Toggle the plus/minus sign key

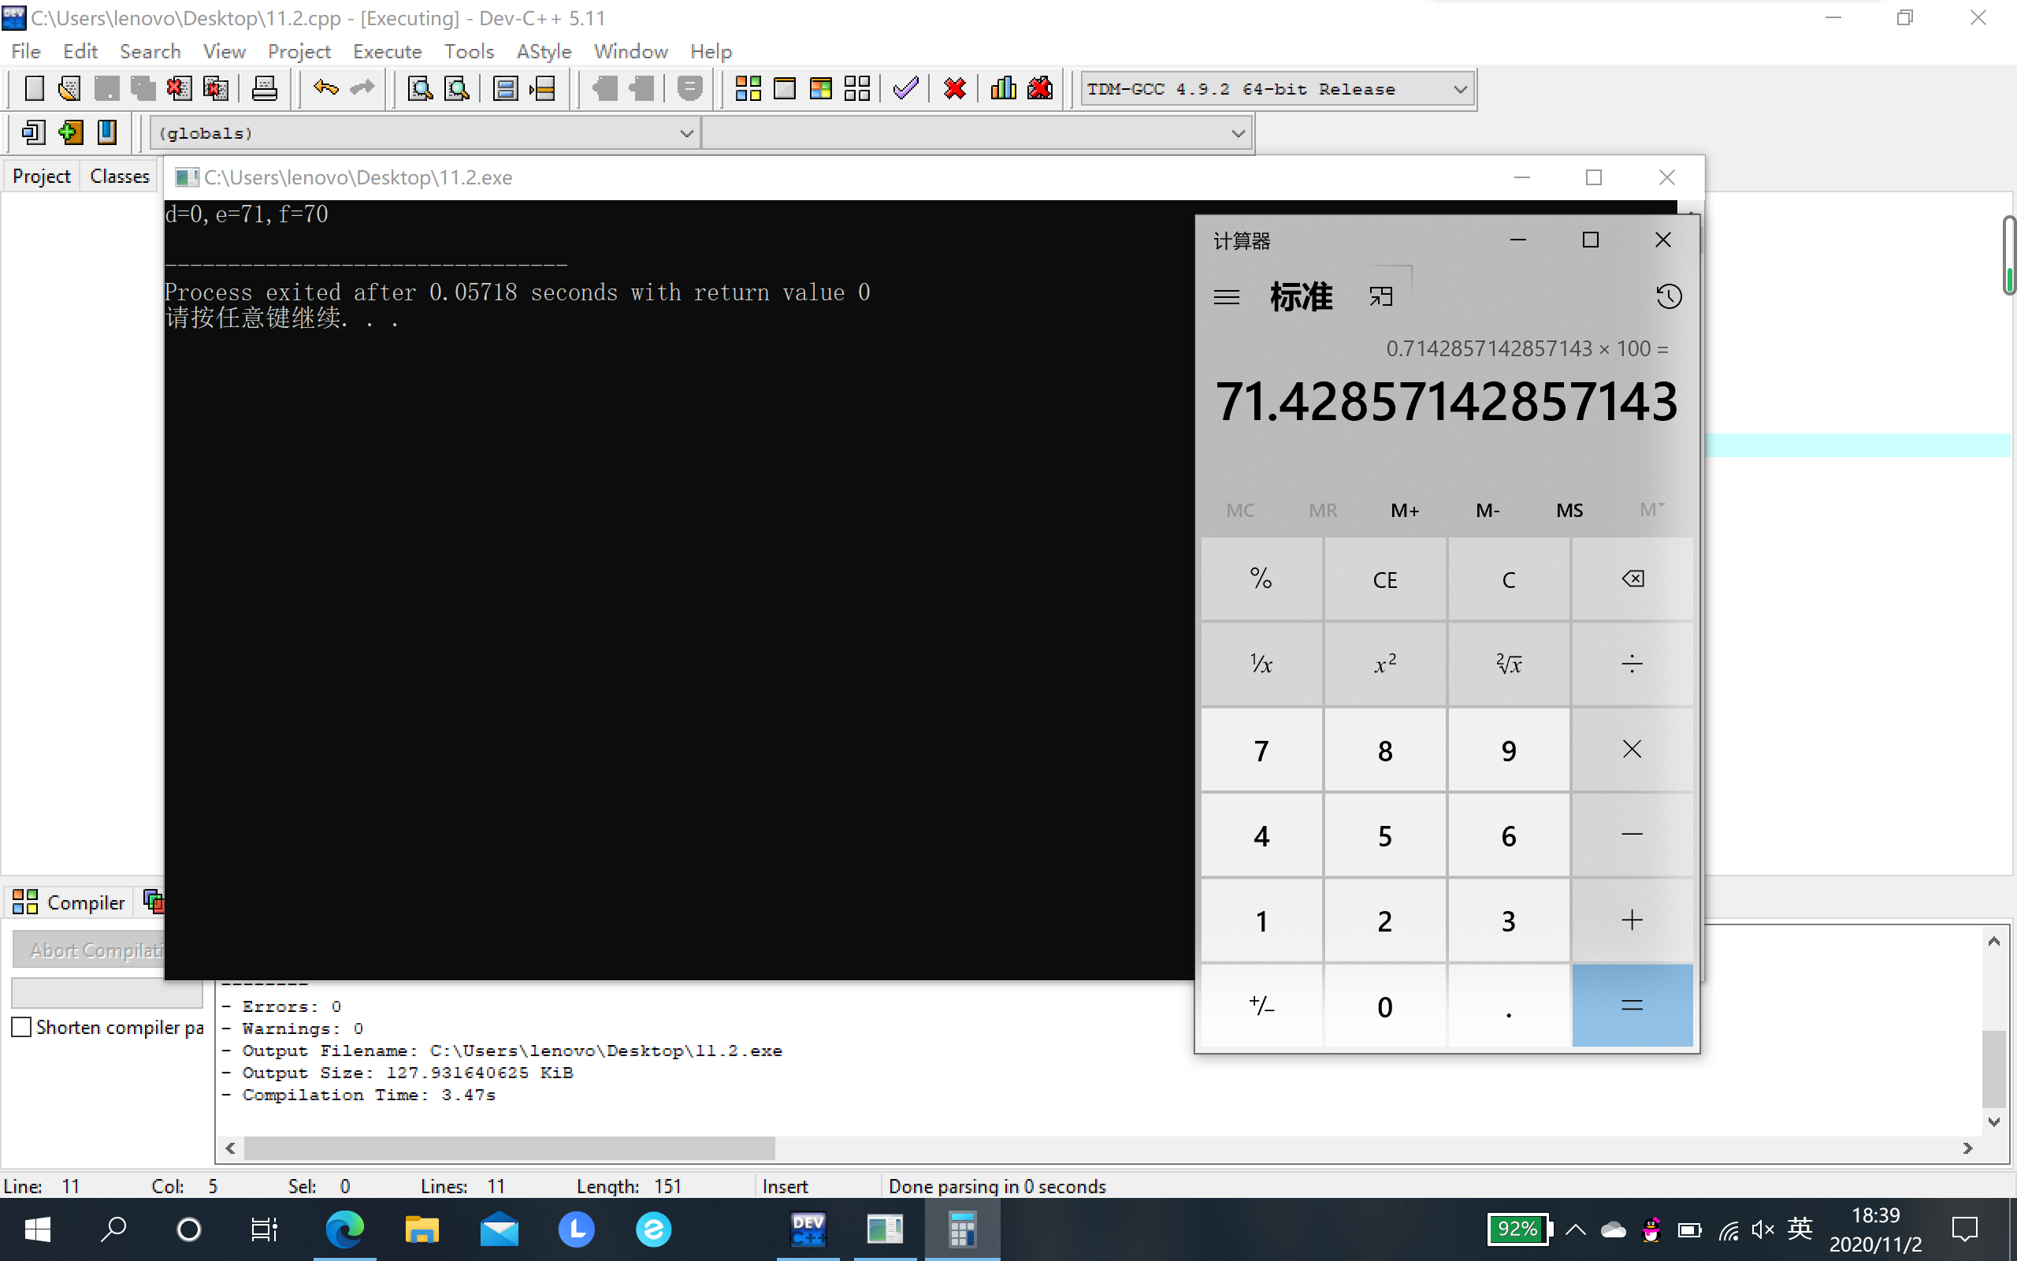click(1261, 1006)
